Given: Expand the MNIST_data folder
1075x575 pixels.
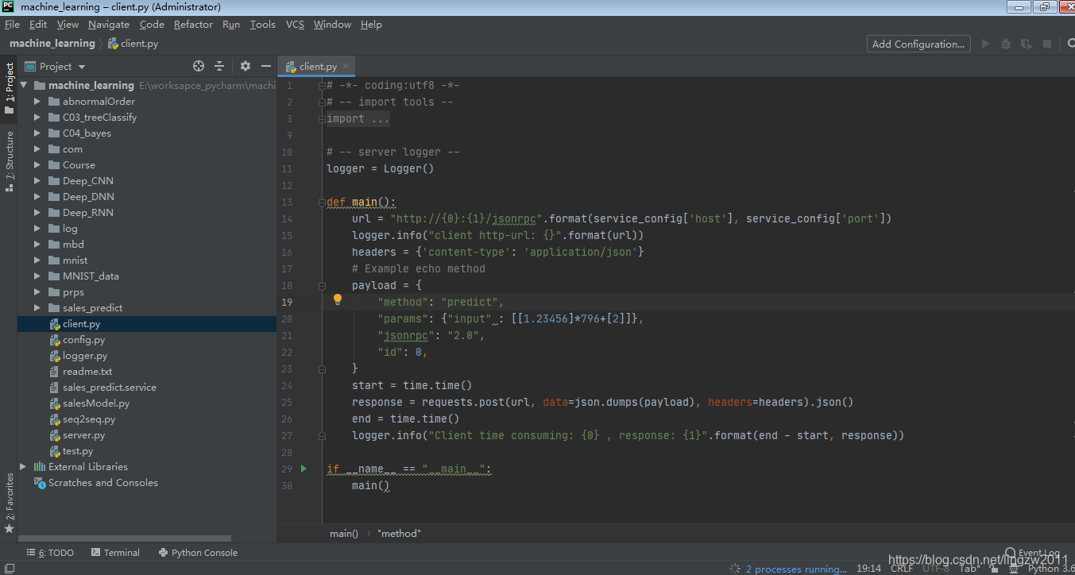Looking at the screenshot, I should 37,276.
